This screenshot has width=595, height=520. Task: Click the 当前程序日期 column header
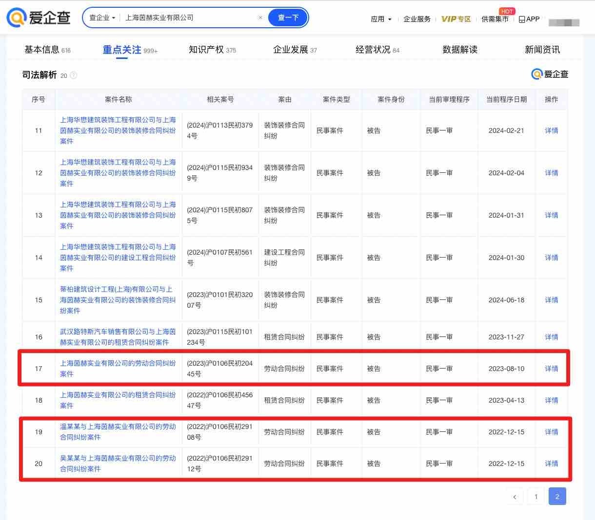tap(507, 99)
